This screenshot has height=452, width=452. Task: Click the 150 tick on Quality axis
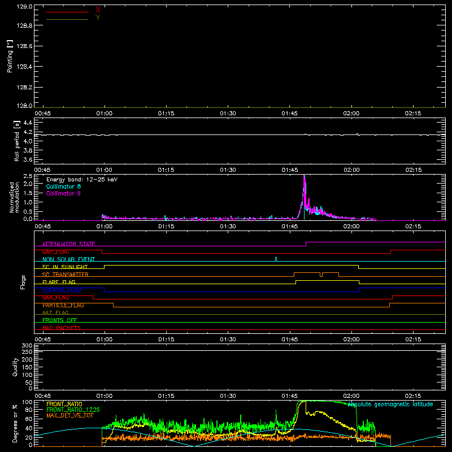coord(27,367)
